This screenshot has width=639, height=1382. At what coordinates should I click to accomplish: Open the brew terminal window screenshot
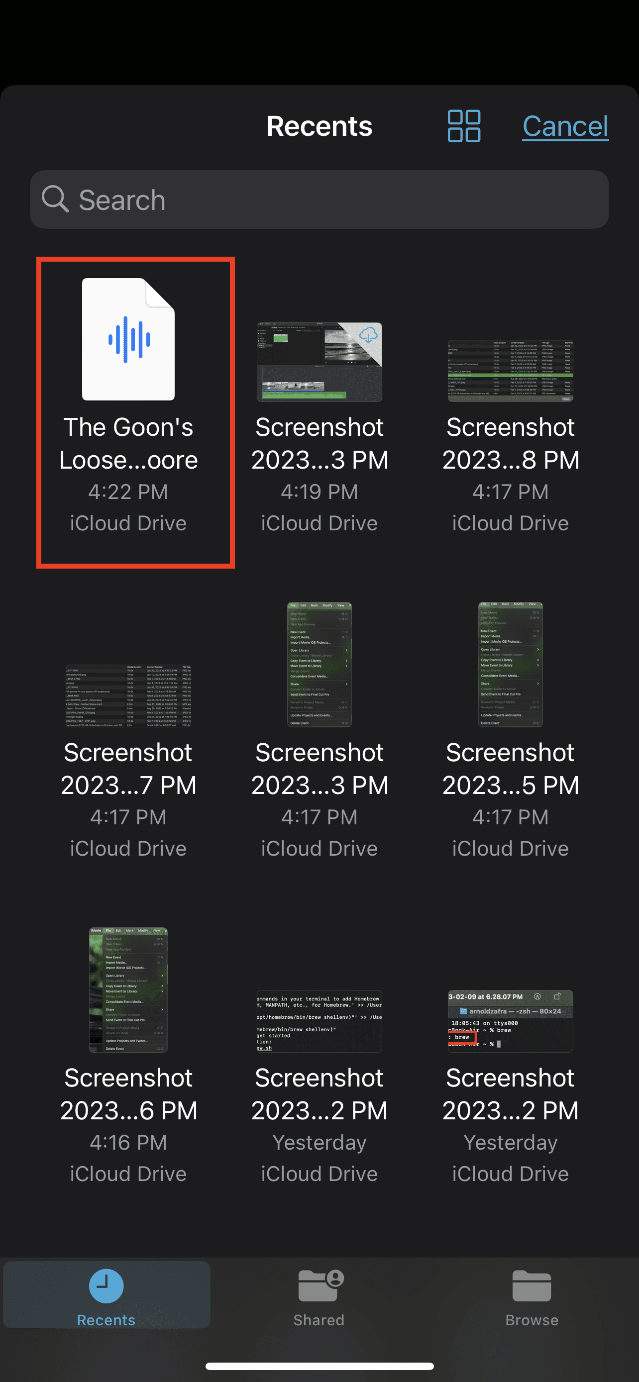pos(510,1021)
